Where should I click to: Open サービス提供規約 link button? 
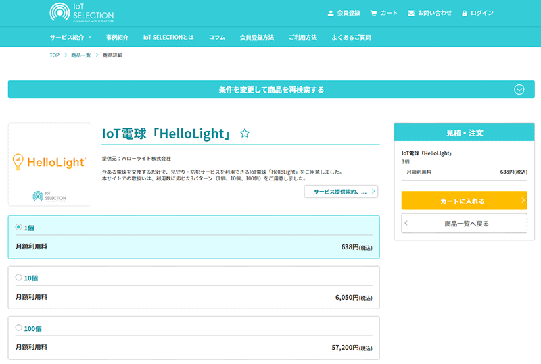[341, 192]
